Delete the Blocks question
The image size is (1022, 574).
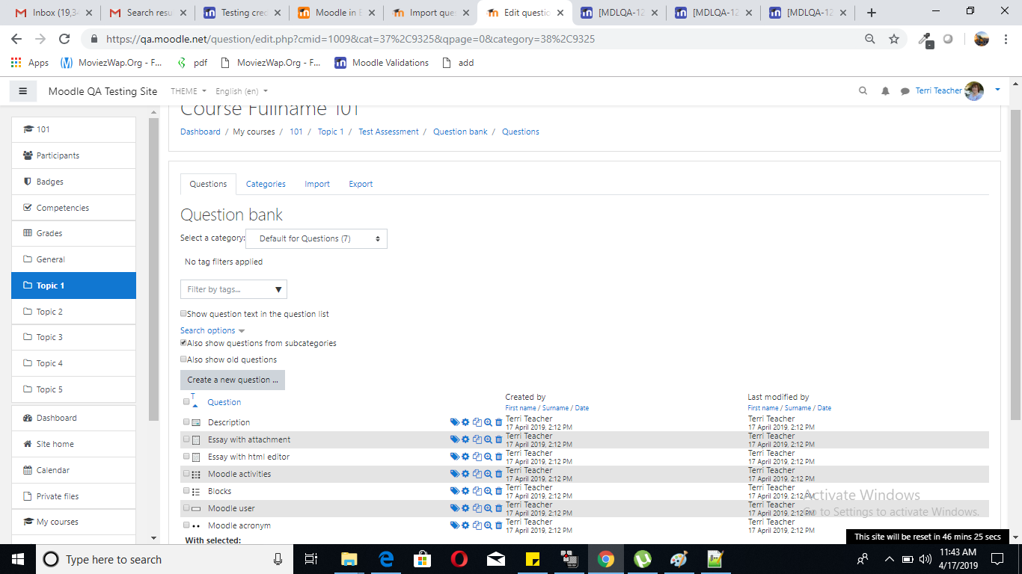point(499,491)
